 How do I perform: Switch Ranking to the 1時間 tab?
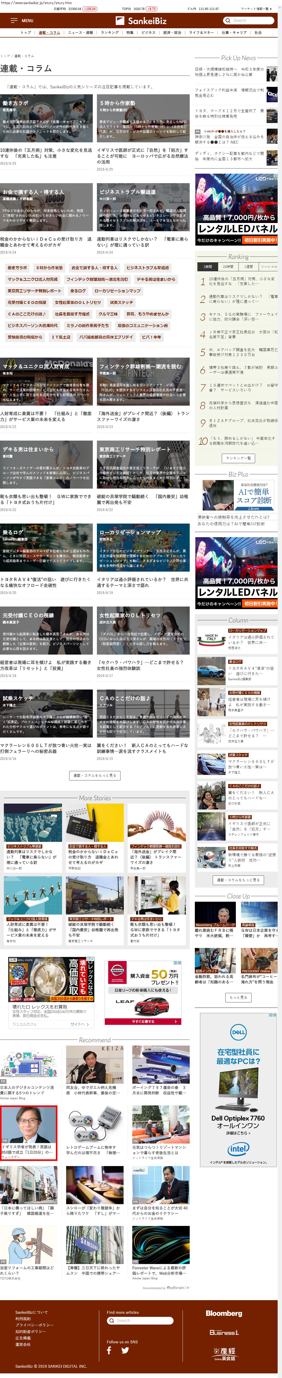(x=208, y=266)
